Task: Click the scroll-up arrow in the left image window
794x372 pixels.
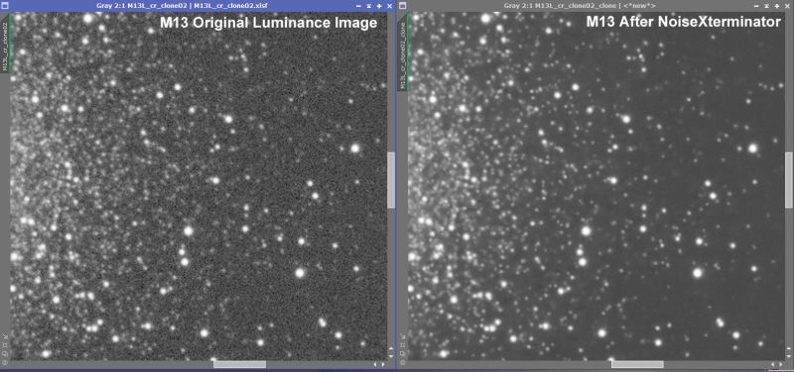Action: [391, 348]
